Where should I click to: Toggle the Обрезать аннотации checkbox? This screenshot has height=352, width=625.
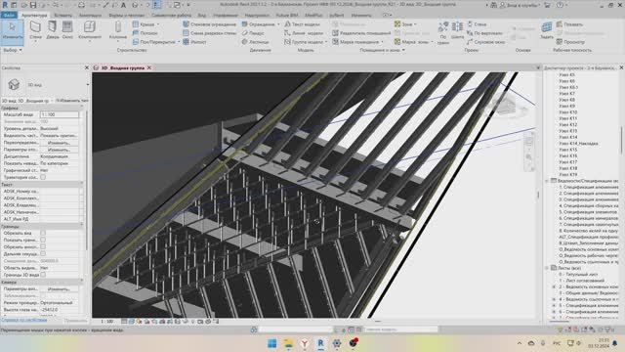click(x=43, y=246)
